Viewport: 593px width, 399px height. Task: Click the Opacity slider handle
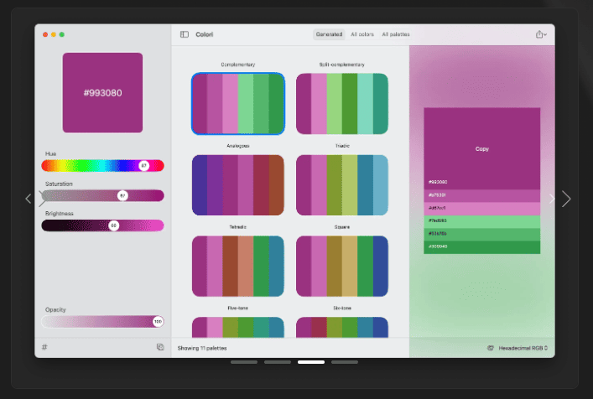158,322
